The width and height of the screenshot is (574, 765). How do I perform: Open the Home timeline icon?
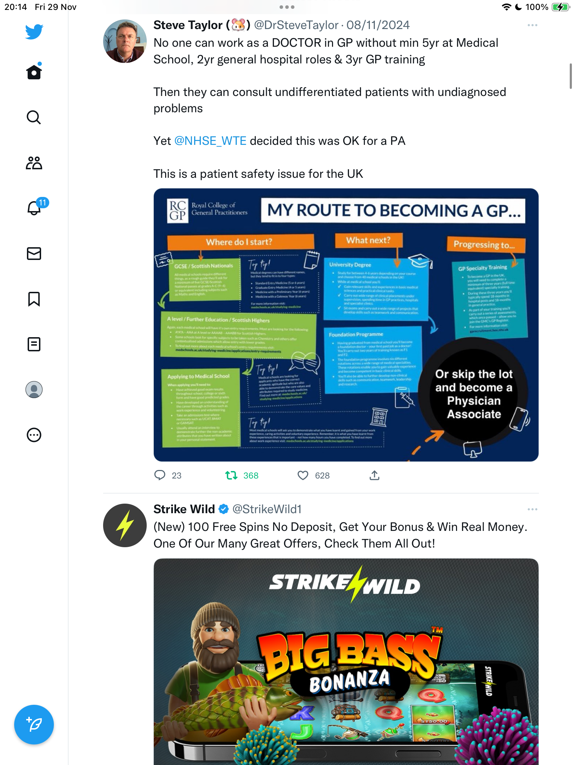point(34,72)
